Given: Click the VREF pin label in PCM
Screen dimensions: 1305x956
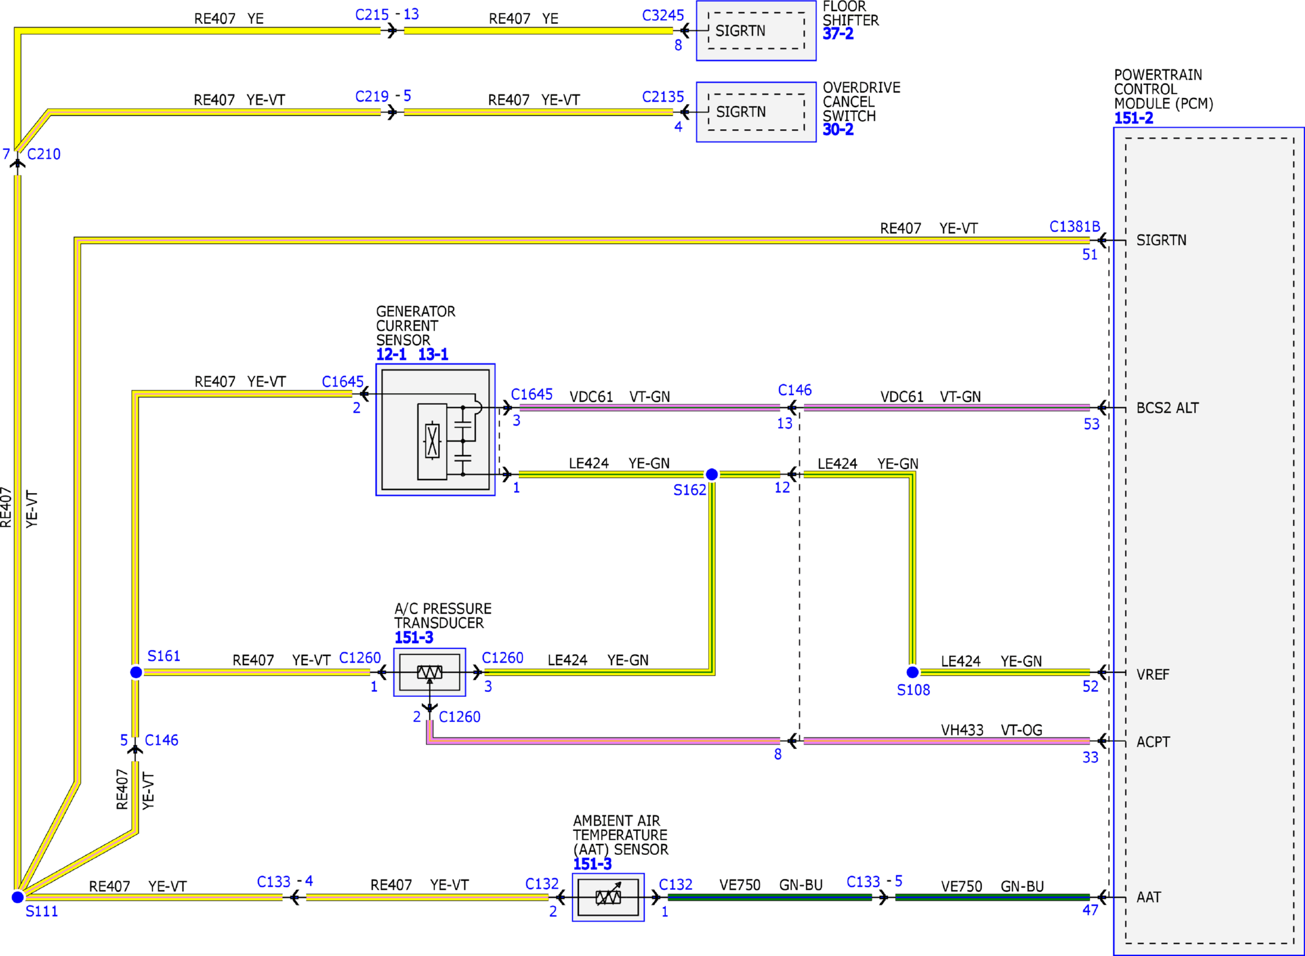Looking at the screenshot, I should pos(1152,674).
